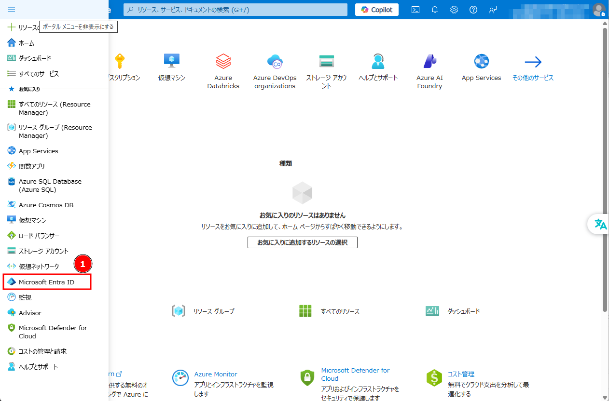Select 仮想ネットワーク icon in sidebar
Viewport: 609px width, 401px height.
(12, 267)
